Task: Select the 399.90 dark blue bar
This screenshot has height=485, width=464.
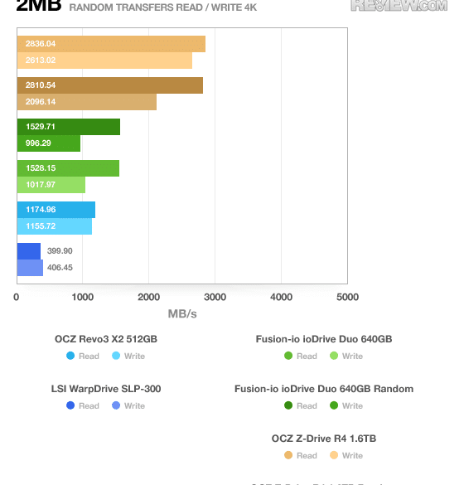Action: click(29, 251)
